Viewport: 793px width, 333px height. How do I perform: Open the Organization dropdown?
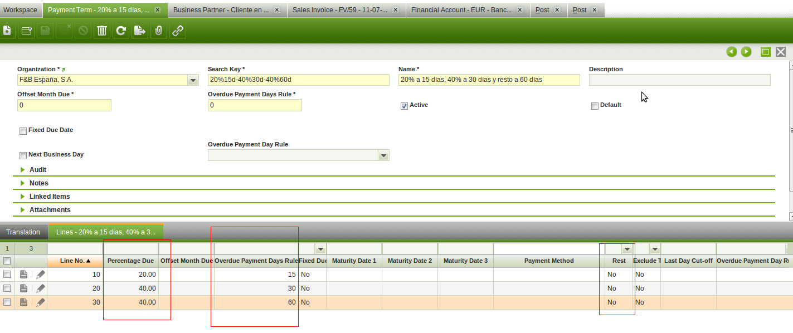[193, 80]
